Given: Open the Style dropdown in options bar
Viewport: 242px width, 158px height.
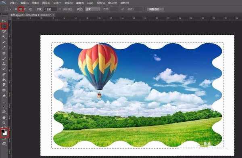Looking at the screenshot, I should [x=93, y=9].
